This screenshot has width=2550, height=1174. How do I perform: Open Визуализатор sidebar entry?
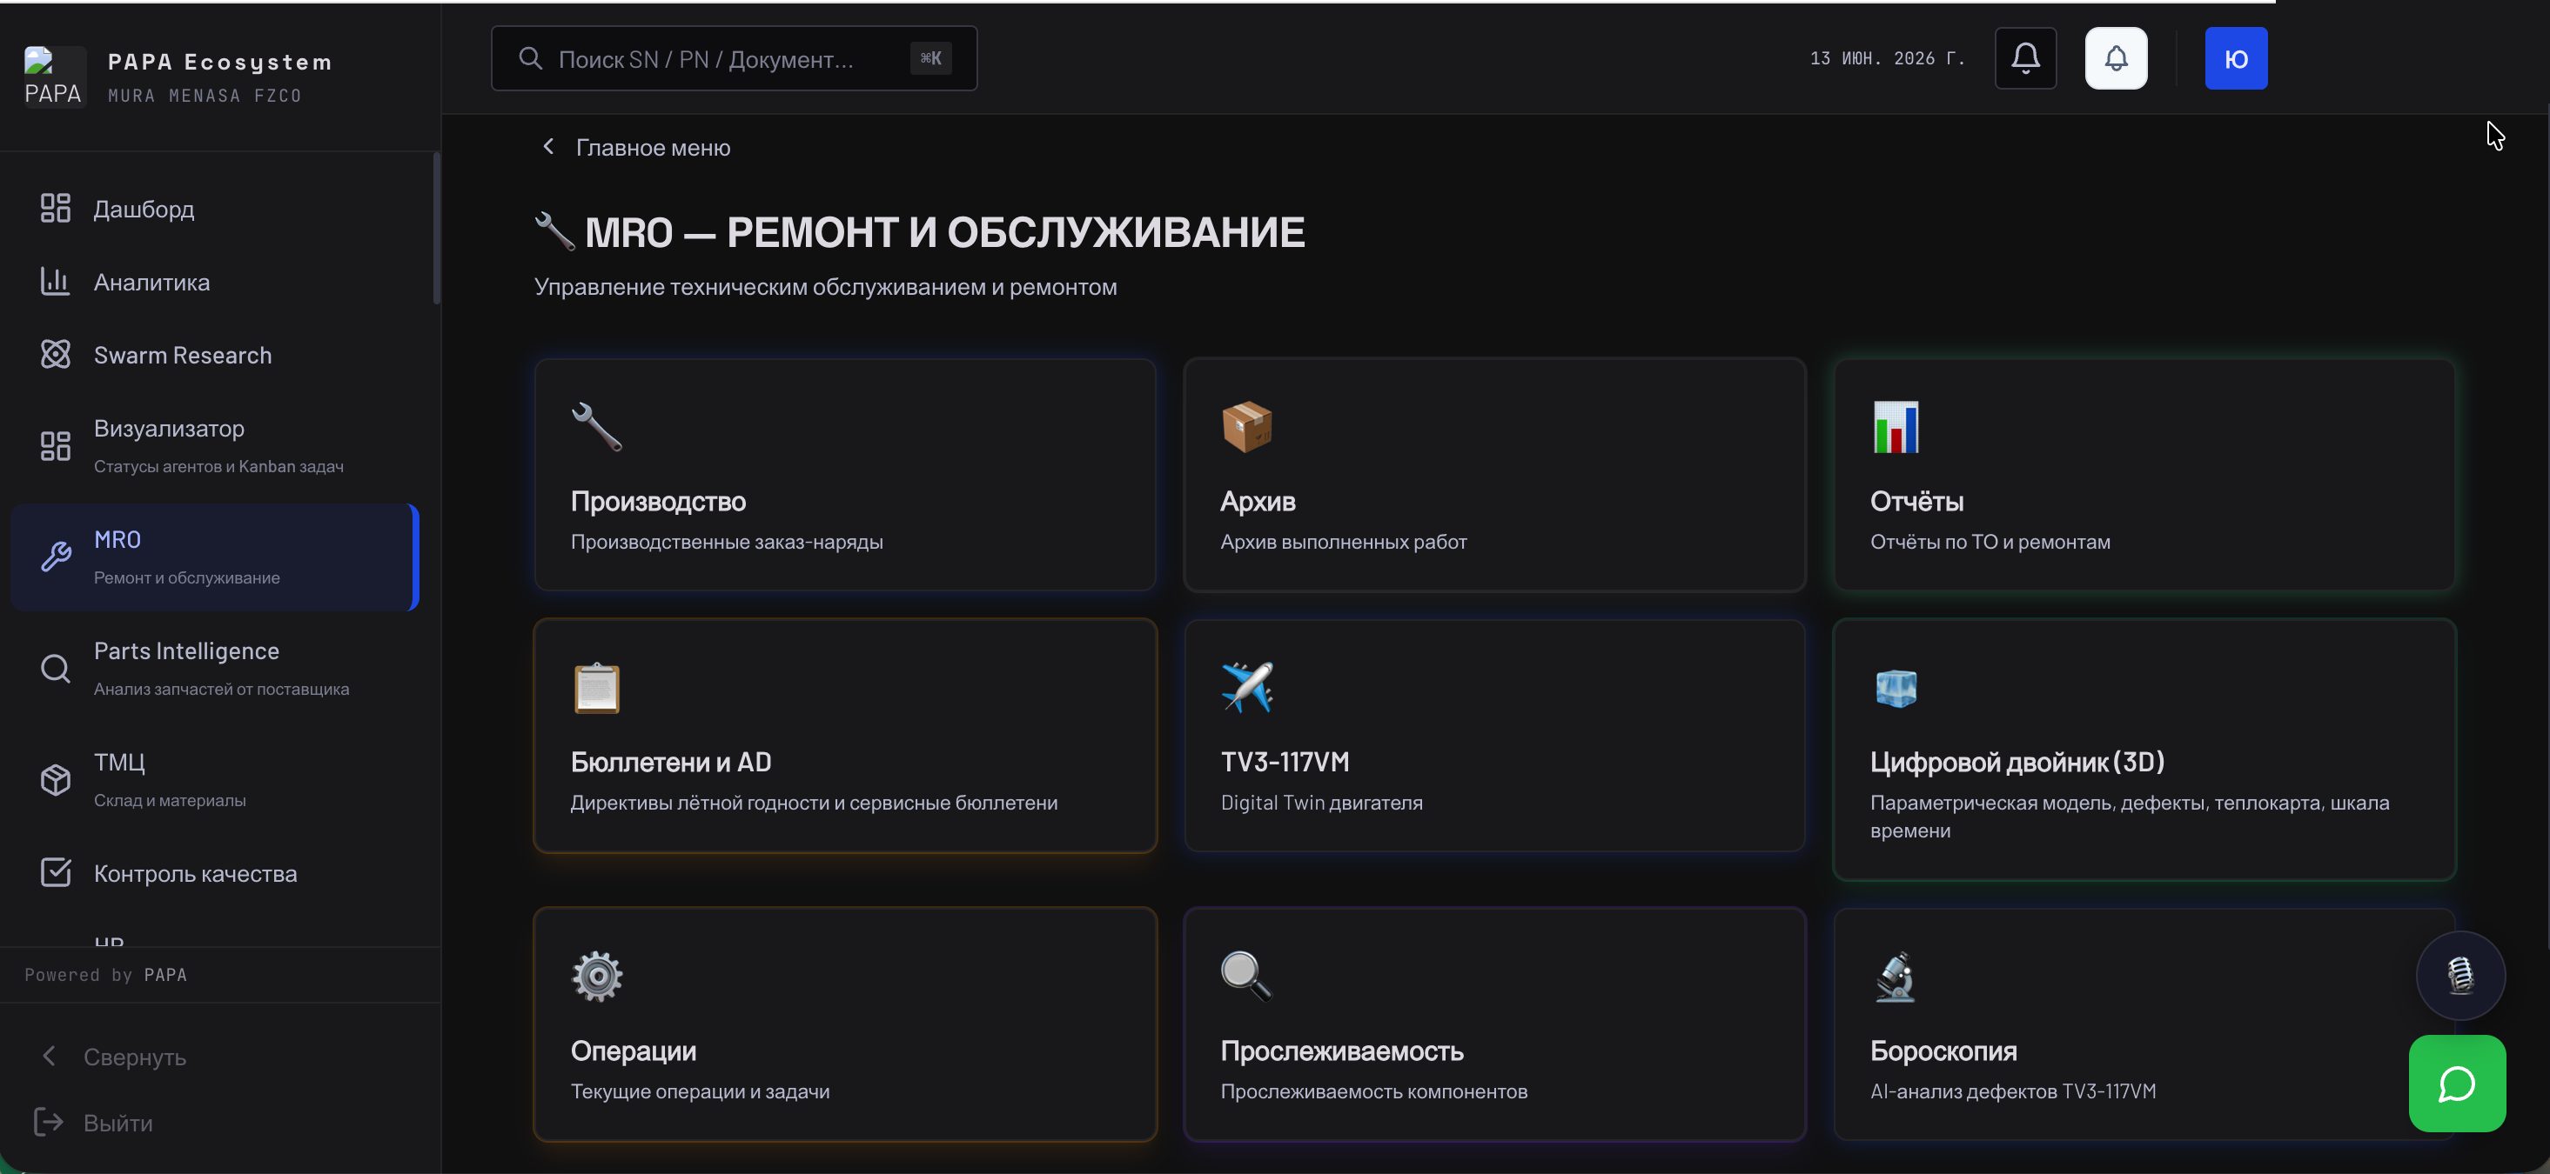pos(216,446)
